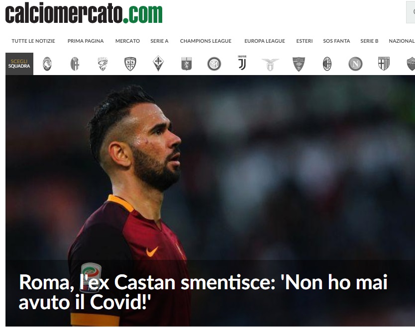Viewport: 415px width, 327px height.
Task: Open the Castan Covid headline article
Action: (203, 292)
